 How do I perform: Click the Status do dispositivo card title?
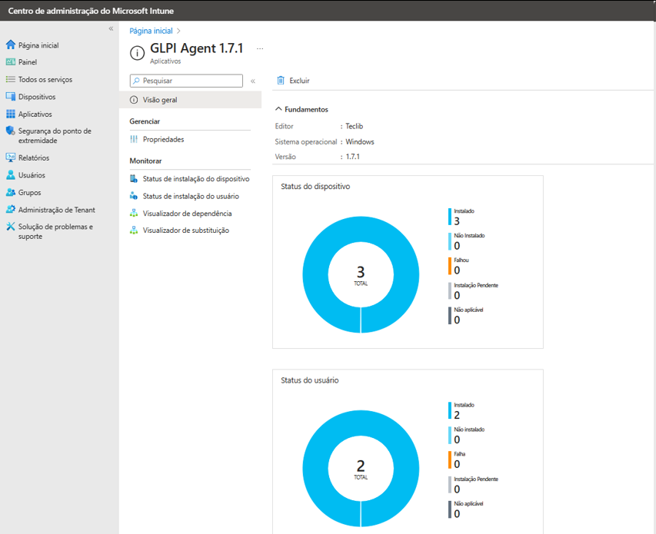[x=315, y=187]
